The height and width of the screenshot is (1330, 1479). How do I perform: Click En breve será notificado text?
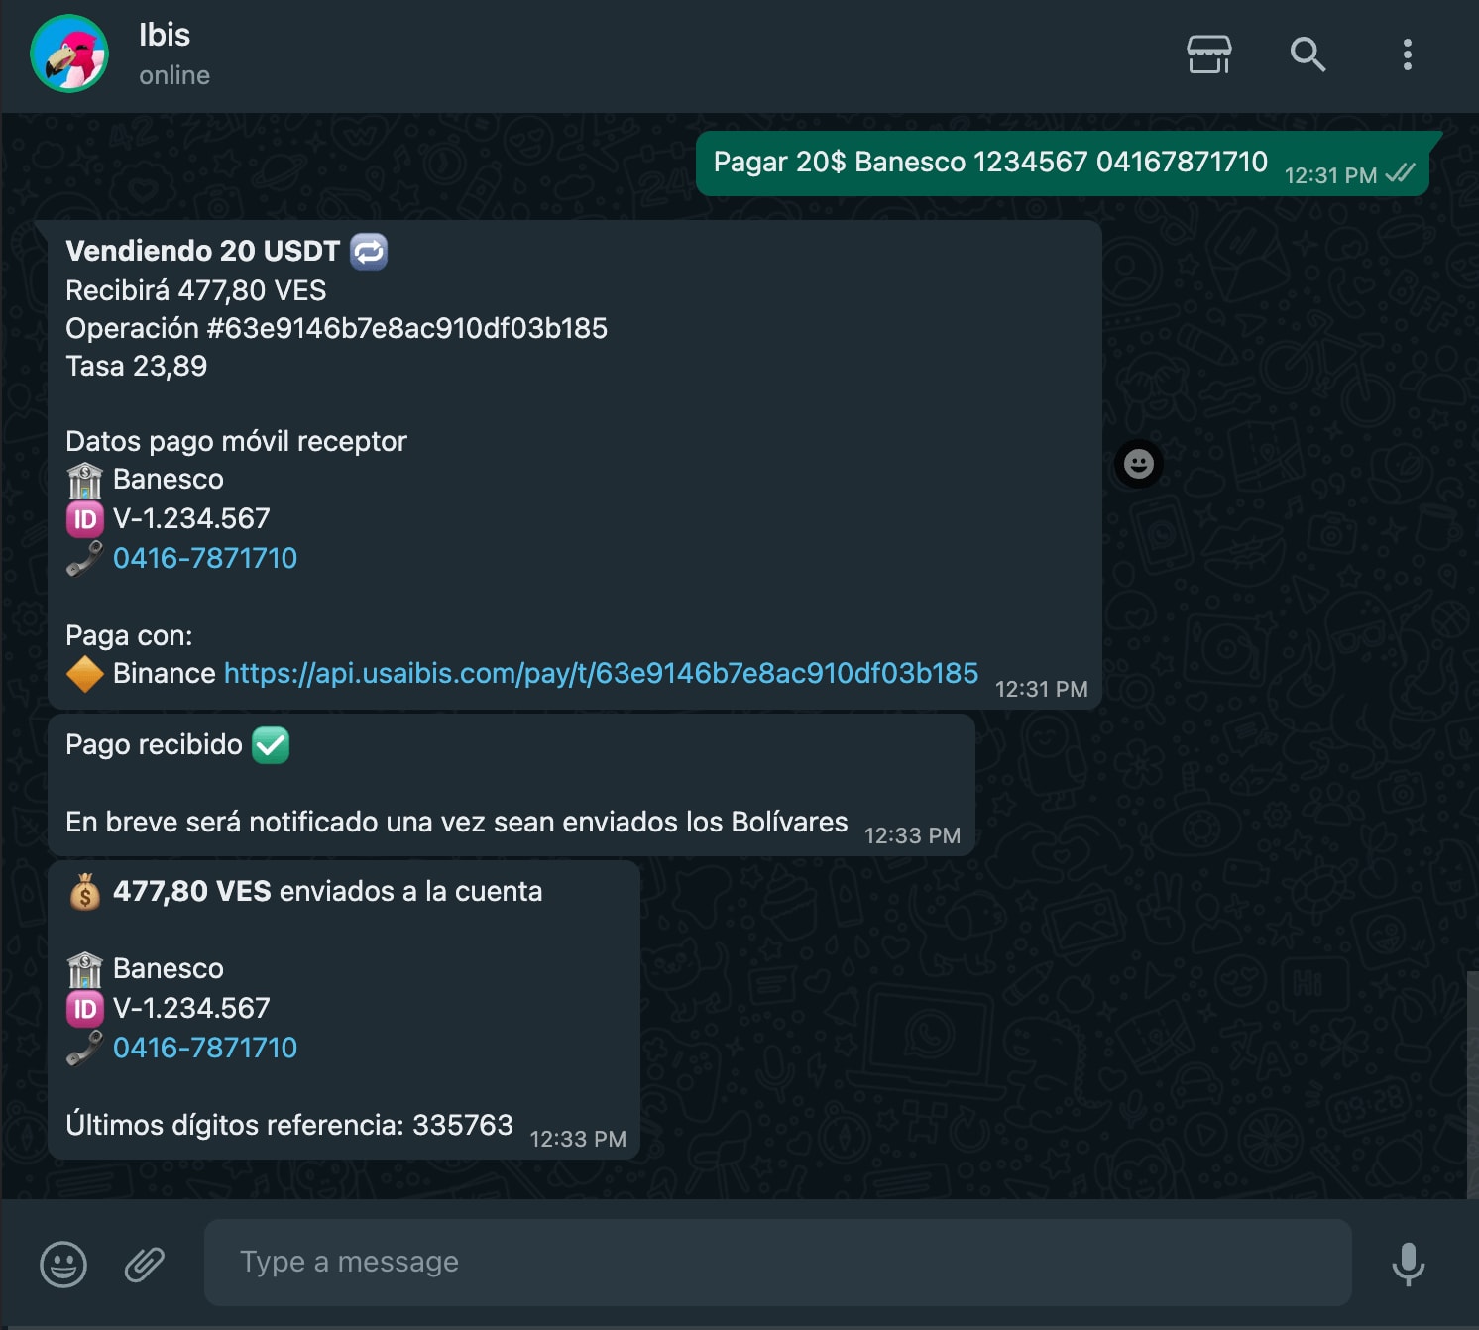(457, 822)
